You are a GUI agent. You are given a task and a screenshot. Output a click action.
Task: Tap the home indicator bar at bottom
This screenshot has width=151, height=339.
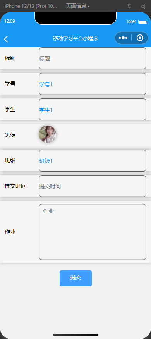[75, 335]
